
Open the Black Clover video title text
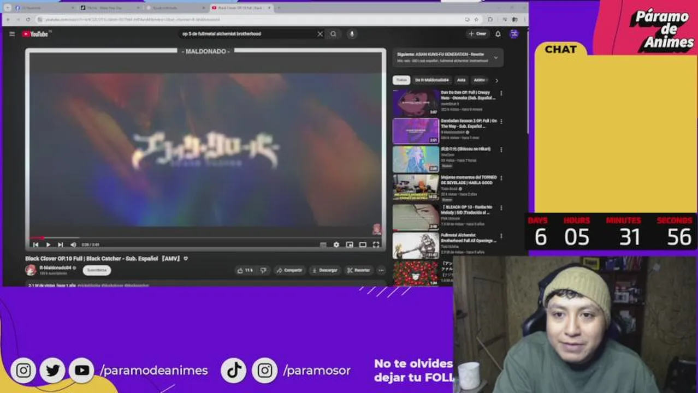(x=103, y=259)
